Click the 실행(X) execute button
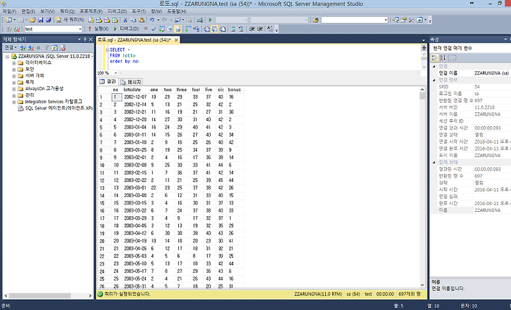Viewport: 511px width, 310px height. pos(98,29)
